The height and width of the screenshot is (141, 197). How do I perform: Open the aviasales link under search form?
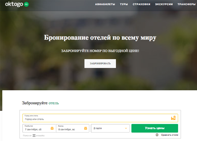(38, 135)
